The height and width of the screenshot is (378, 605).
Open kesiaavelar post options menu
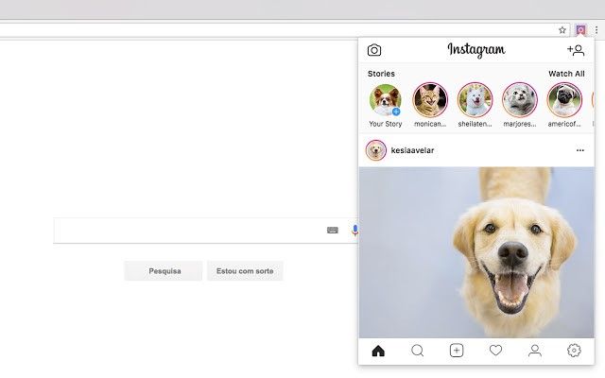click(x=579, y=150)
